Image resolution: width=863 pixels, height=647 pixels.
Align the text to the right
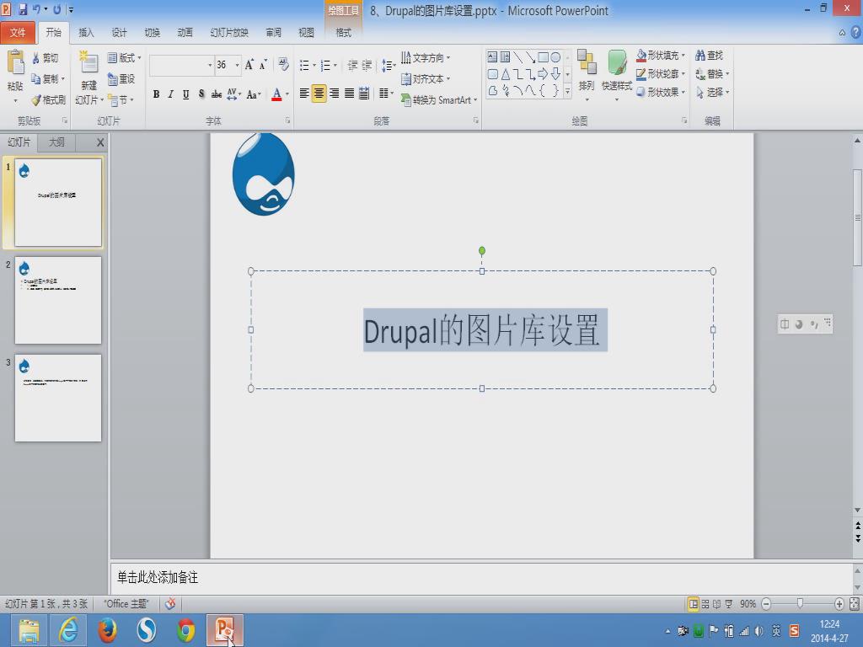click(334, 94)
